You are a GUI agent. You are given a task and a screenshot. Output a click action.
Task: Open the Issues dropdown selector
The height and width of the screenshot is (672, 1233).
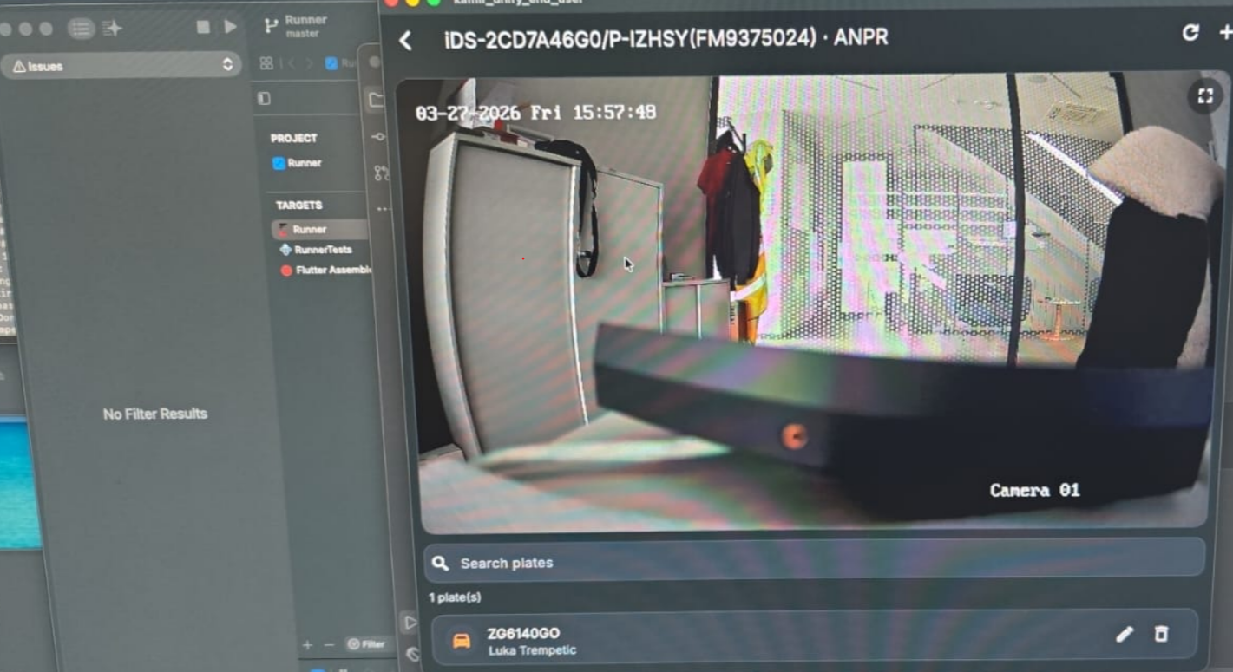point(121,66)
